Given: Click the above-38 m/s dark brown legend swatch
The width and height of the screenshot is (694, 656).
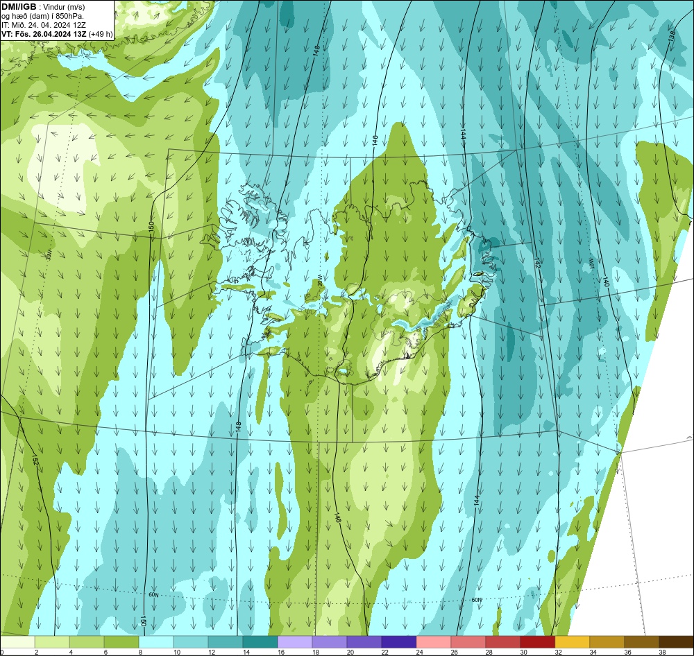Looking at the screenshot, I should point(676,642).
